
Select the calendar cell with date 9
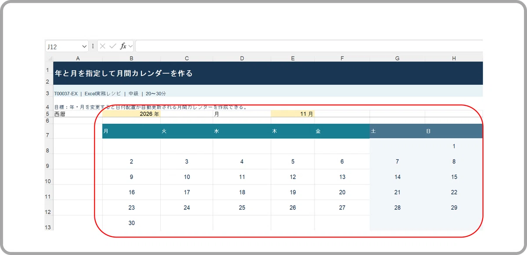(x=131, y=177)
